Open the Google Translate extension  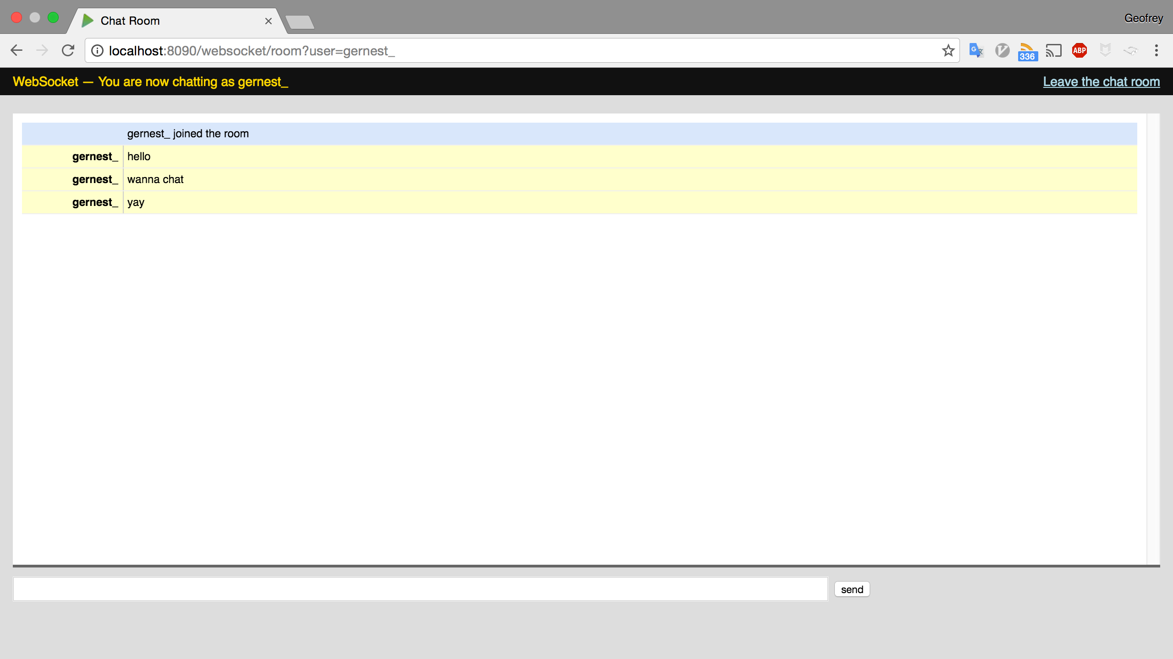tap(976, 50)
